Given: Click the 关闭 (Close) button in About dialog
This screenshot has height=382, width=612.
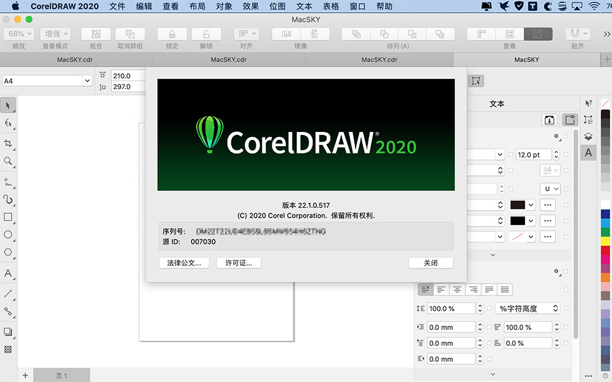Looking at the screenshot, I should click(x=431, y=263).
